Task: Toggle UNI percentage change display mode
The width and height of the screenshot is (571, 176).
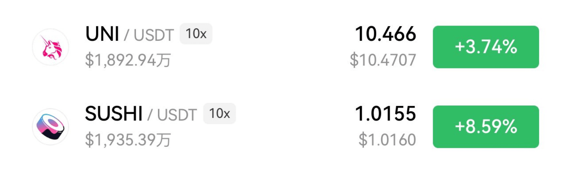Action: (486, 47)
